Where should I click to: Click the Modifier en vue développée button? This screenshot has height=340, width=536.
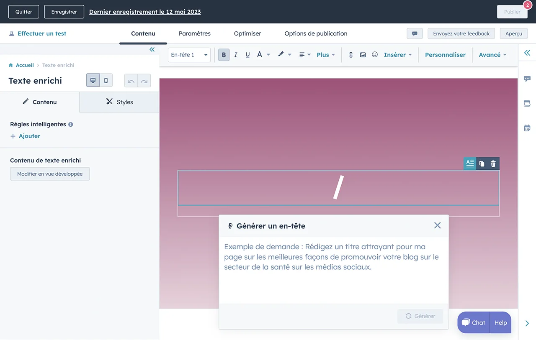coord(50,174)
